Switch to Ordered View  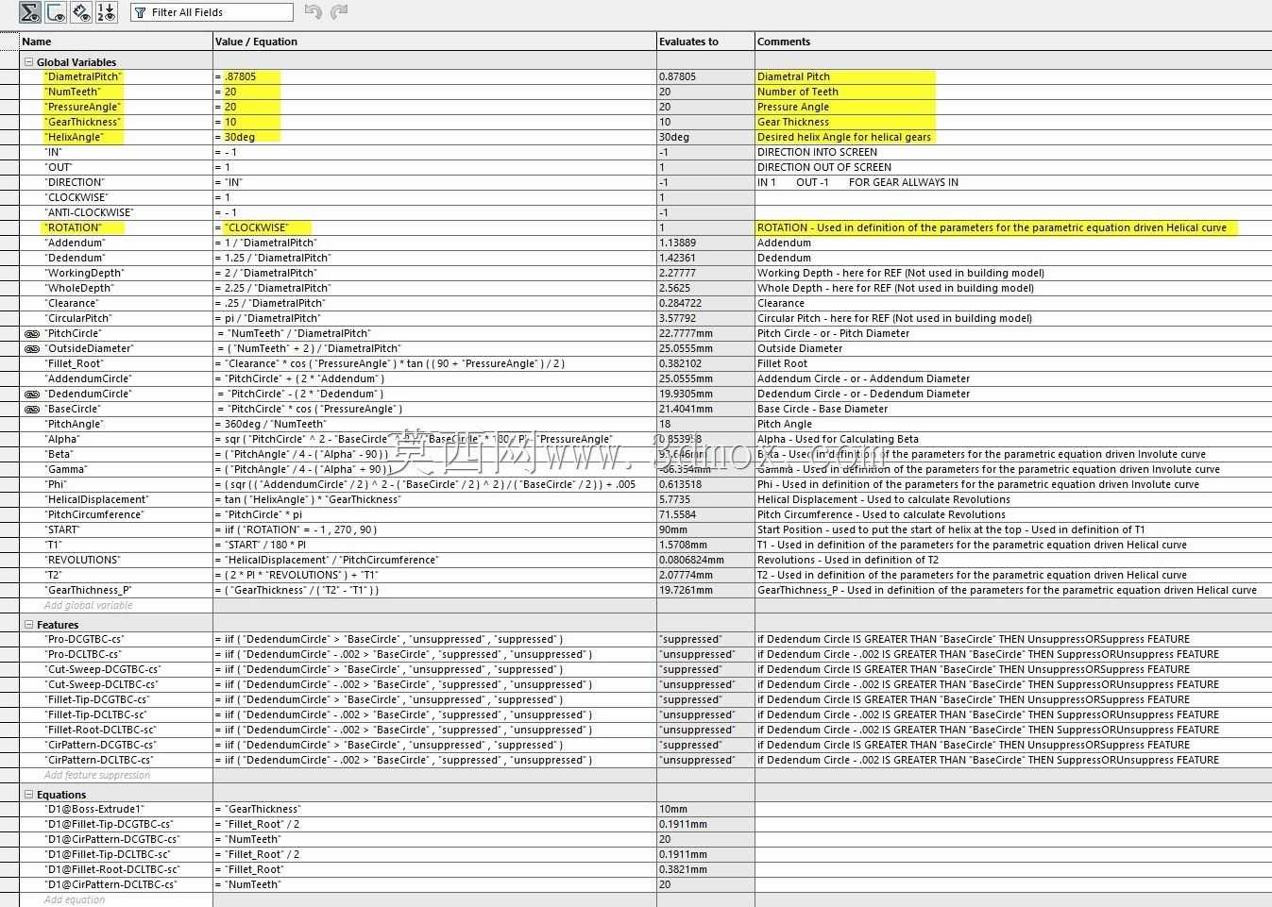(107, 12)
